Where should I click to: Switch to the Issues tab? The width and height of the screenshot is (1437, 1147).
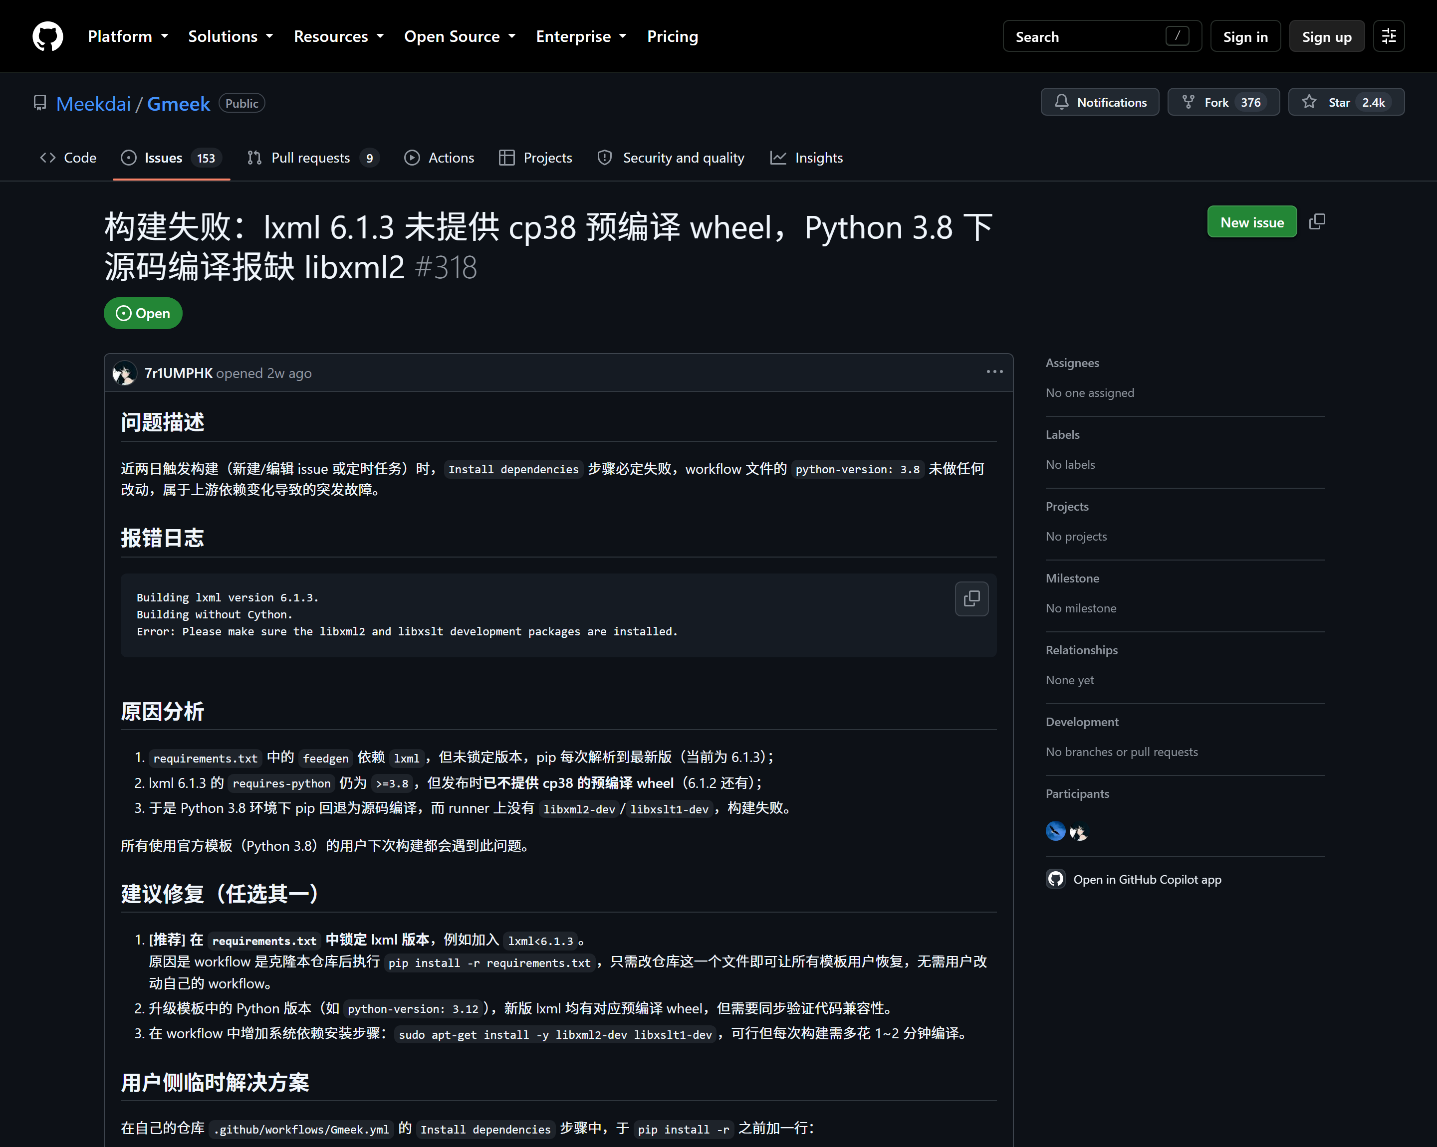tap(171, 158)
